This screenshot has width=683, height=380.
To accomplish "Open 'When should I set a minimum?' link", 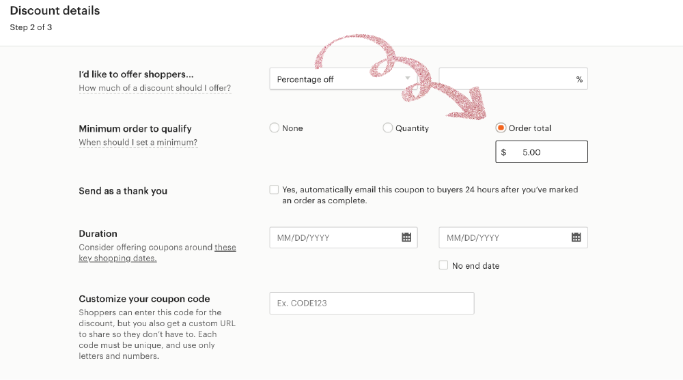I will [x=138, y=143].
